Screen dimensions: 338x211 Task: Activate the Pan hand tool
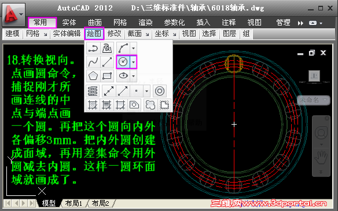[321, 158]
